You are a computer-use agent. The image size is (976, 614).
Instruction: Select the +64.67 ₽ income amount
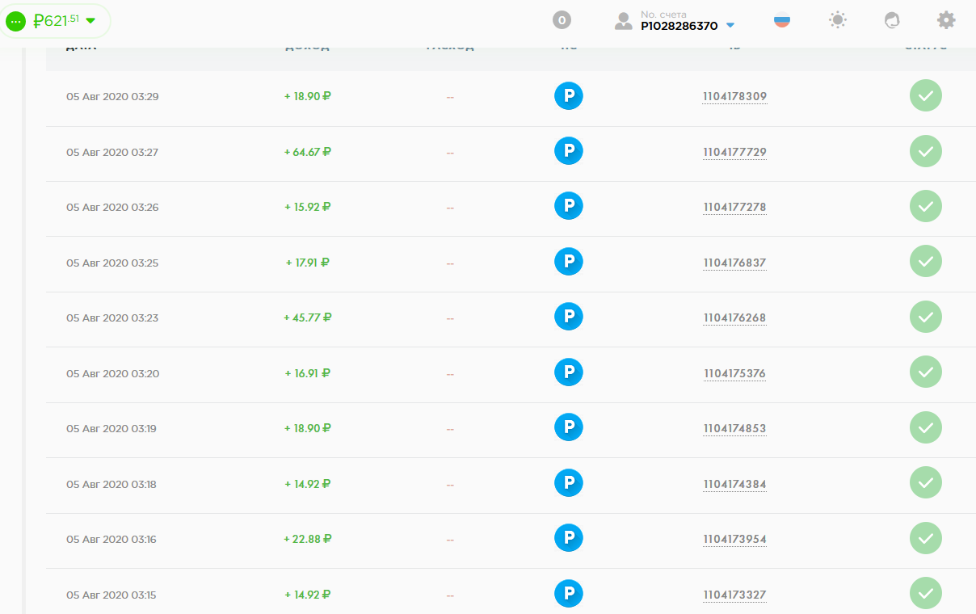point(308,152)
